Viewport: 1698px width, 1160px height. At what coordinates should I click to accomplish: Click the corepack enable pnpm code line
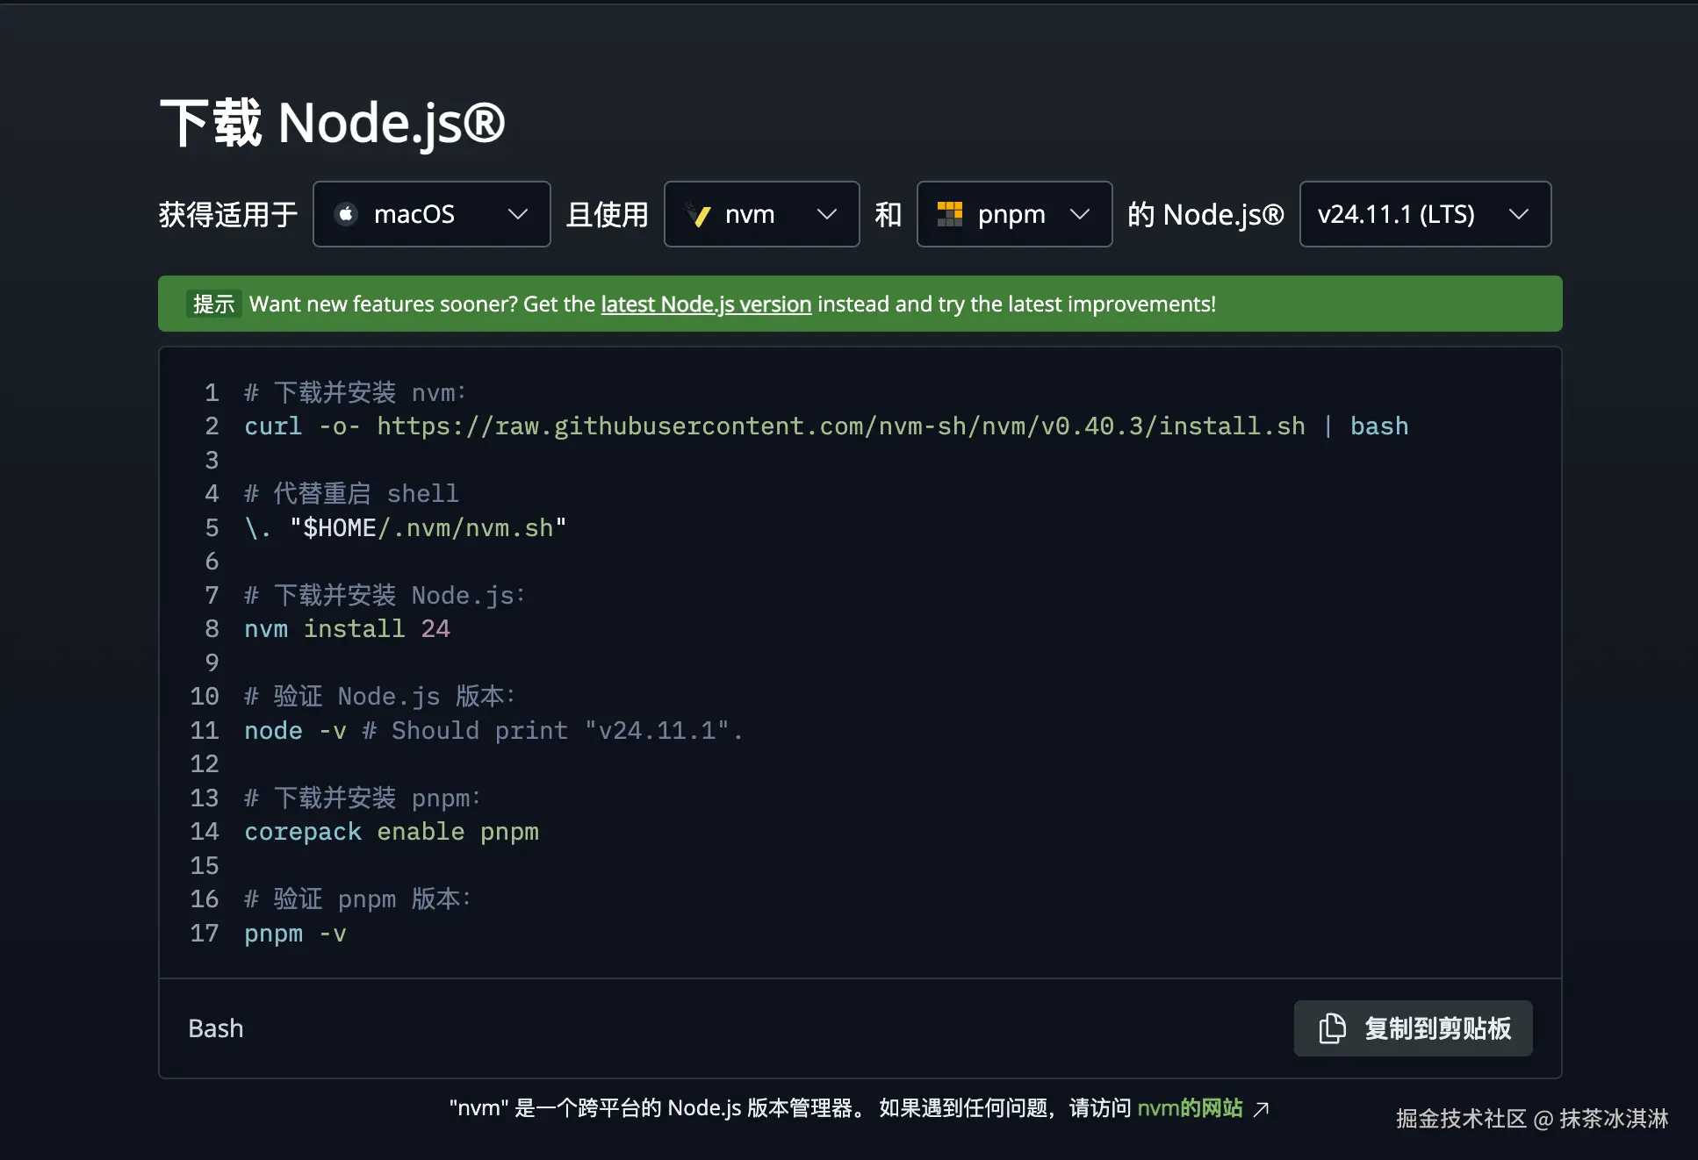coord(392,832)
